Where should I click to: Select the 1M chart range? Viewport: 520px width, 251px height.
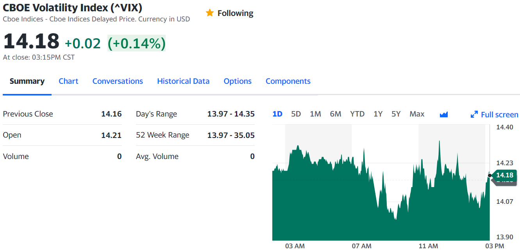[x=315, y=114]
